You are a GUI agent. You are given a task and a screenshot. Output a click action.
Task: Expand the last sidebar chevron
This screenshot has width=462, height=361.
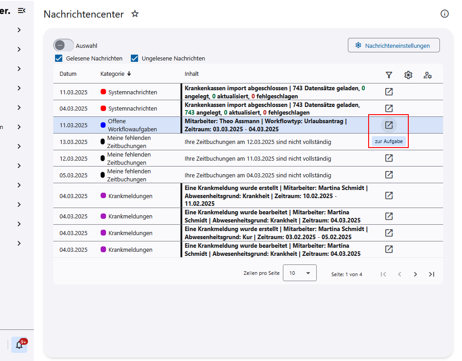point(19,243)
